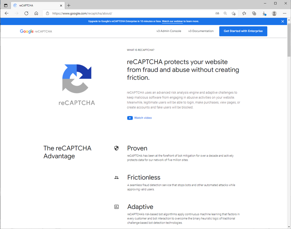291x229 pixels.
Task: Select the reCAPTCHA browser tab
Action: click(38, 5)
